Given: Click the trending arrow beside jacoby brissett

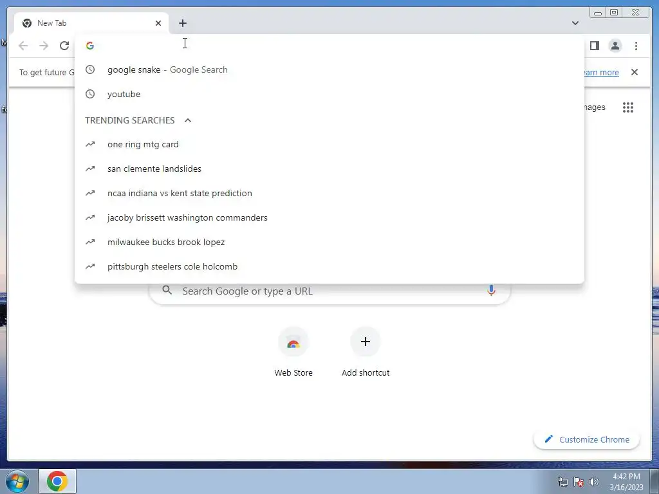Looking at the screenshot, I should point(90,217).
